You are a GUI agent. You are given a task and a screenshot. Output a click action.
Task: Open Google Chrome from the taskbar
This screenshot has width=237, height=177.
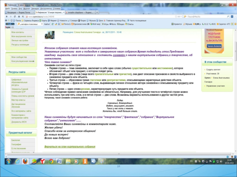[51, 161]
